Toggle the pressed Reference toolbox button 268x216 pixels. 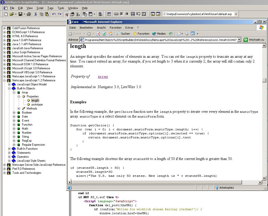67,14
